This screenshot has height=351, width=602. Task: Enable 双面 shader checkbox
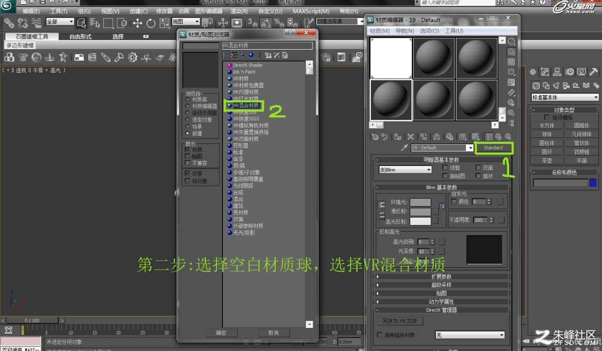pos(478,167)
